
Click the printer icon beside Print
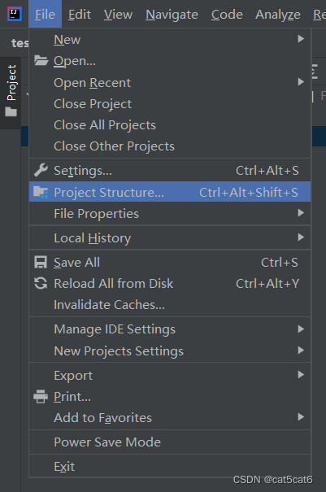click(41, 396)
